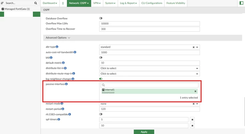This screenshot has height=134, width=245.
Task: Click the second spf-timers field
Action: (x=144, y=126)
